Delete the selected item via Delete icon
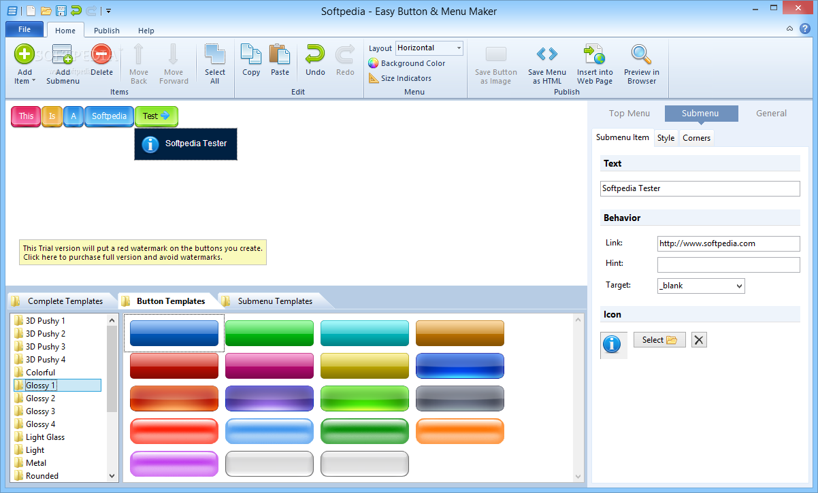The height and width of the screenshot is (493, 818). (x=101, y=54)
